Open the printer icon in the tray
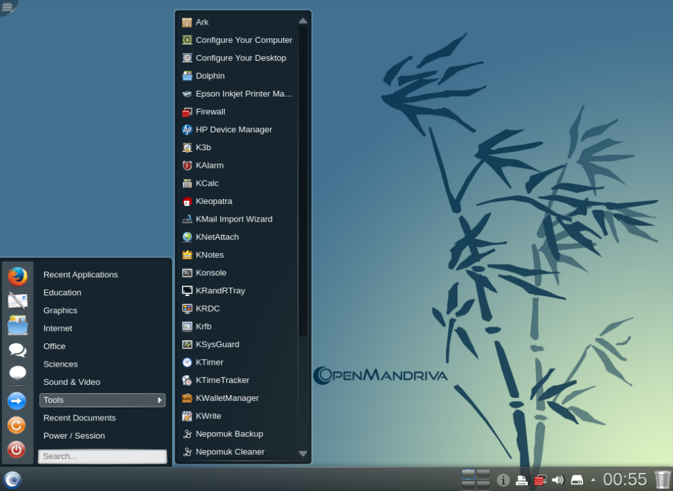Screen dimensions: 673x491 [x=522, y=479]
